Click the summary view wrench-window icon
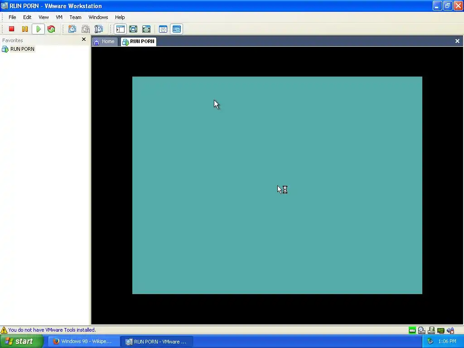Screen dimensions: 464x348 [163, 29]
